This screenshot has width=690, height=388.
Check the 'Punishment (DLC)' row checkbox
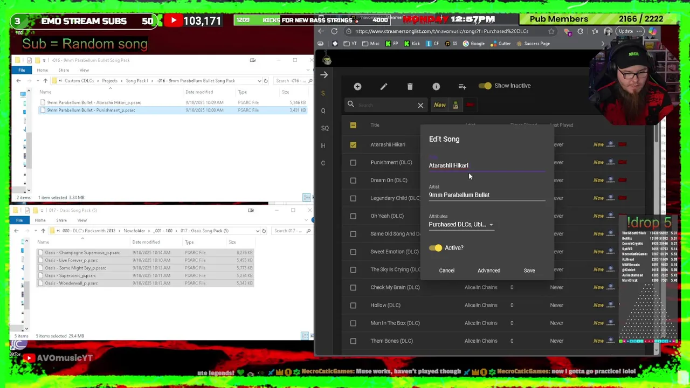point(353,162)
